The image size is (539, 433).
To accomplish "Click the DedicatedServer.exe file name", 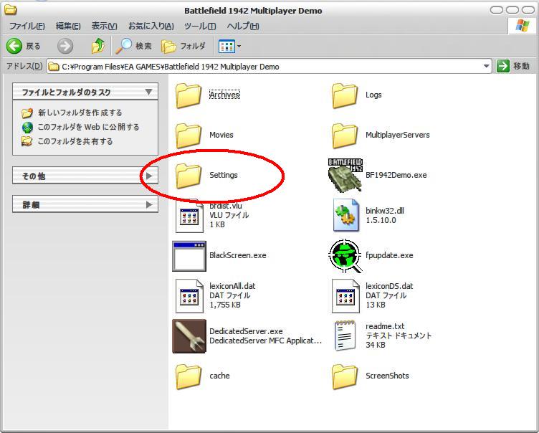I will [x=246, y=331].
